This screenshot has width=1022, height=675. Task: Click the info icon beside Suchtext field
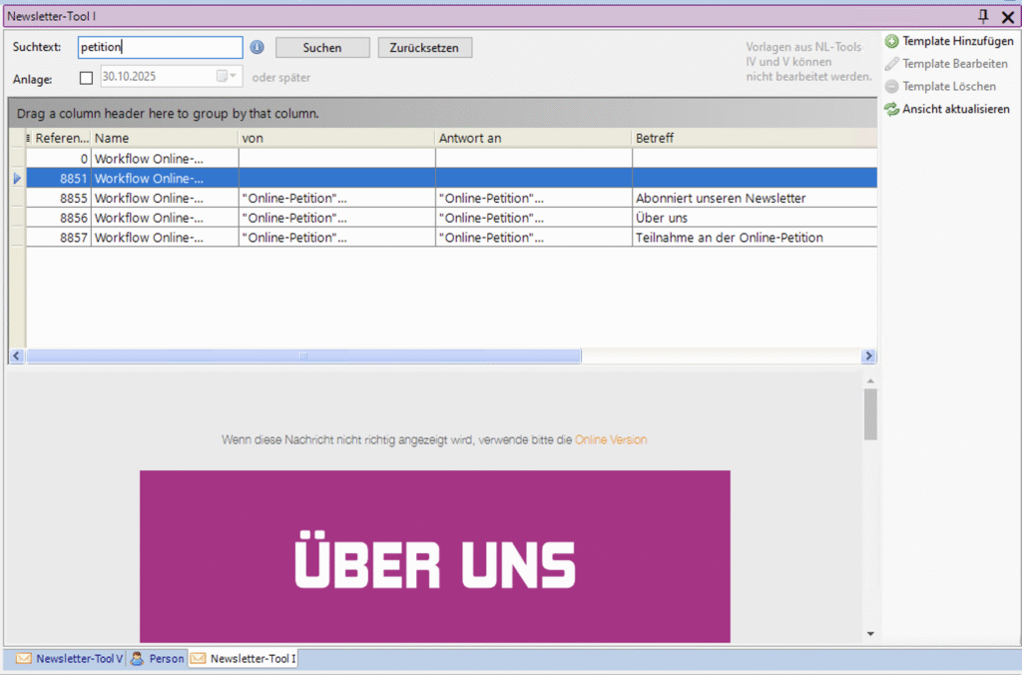pyautogui.click(x=256, y=47)
